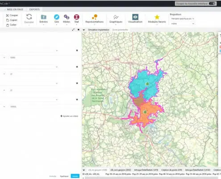Open the Représentations orange dots icon
Screen dimensions: 221x179
[95, 17]
